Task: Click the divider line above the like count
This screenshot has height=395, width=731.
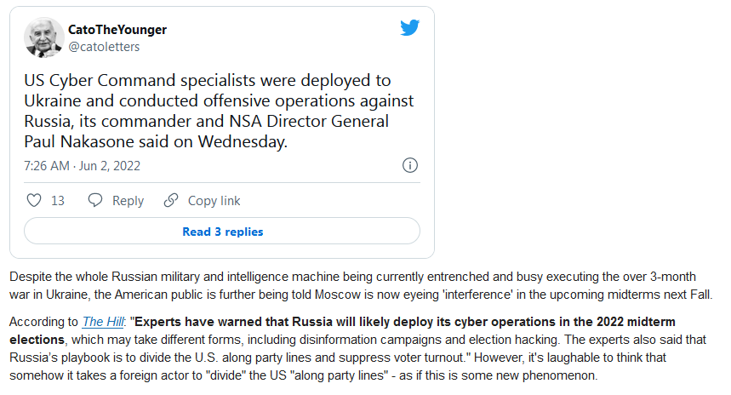Action: click(x=222, y=182)
